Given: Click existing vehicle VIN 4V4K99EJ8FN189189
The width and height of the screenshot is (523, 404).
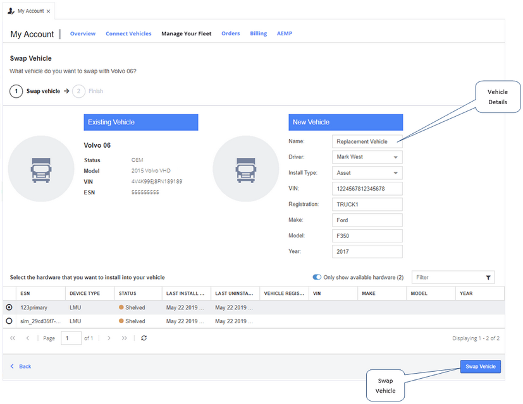Looking at the screenshot, I should 157,182.
